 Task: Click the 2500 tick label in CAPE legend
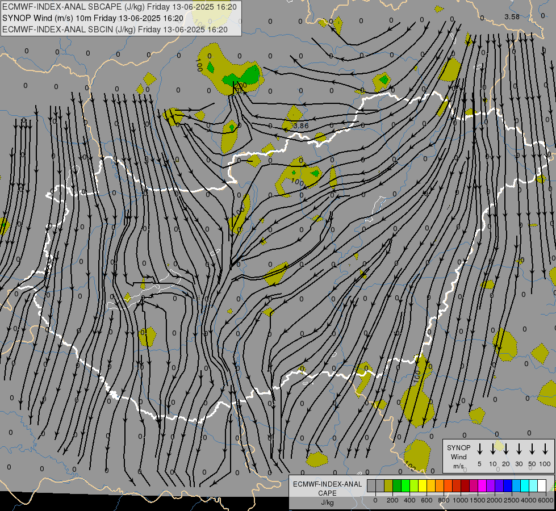[x=512, y=500]
